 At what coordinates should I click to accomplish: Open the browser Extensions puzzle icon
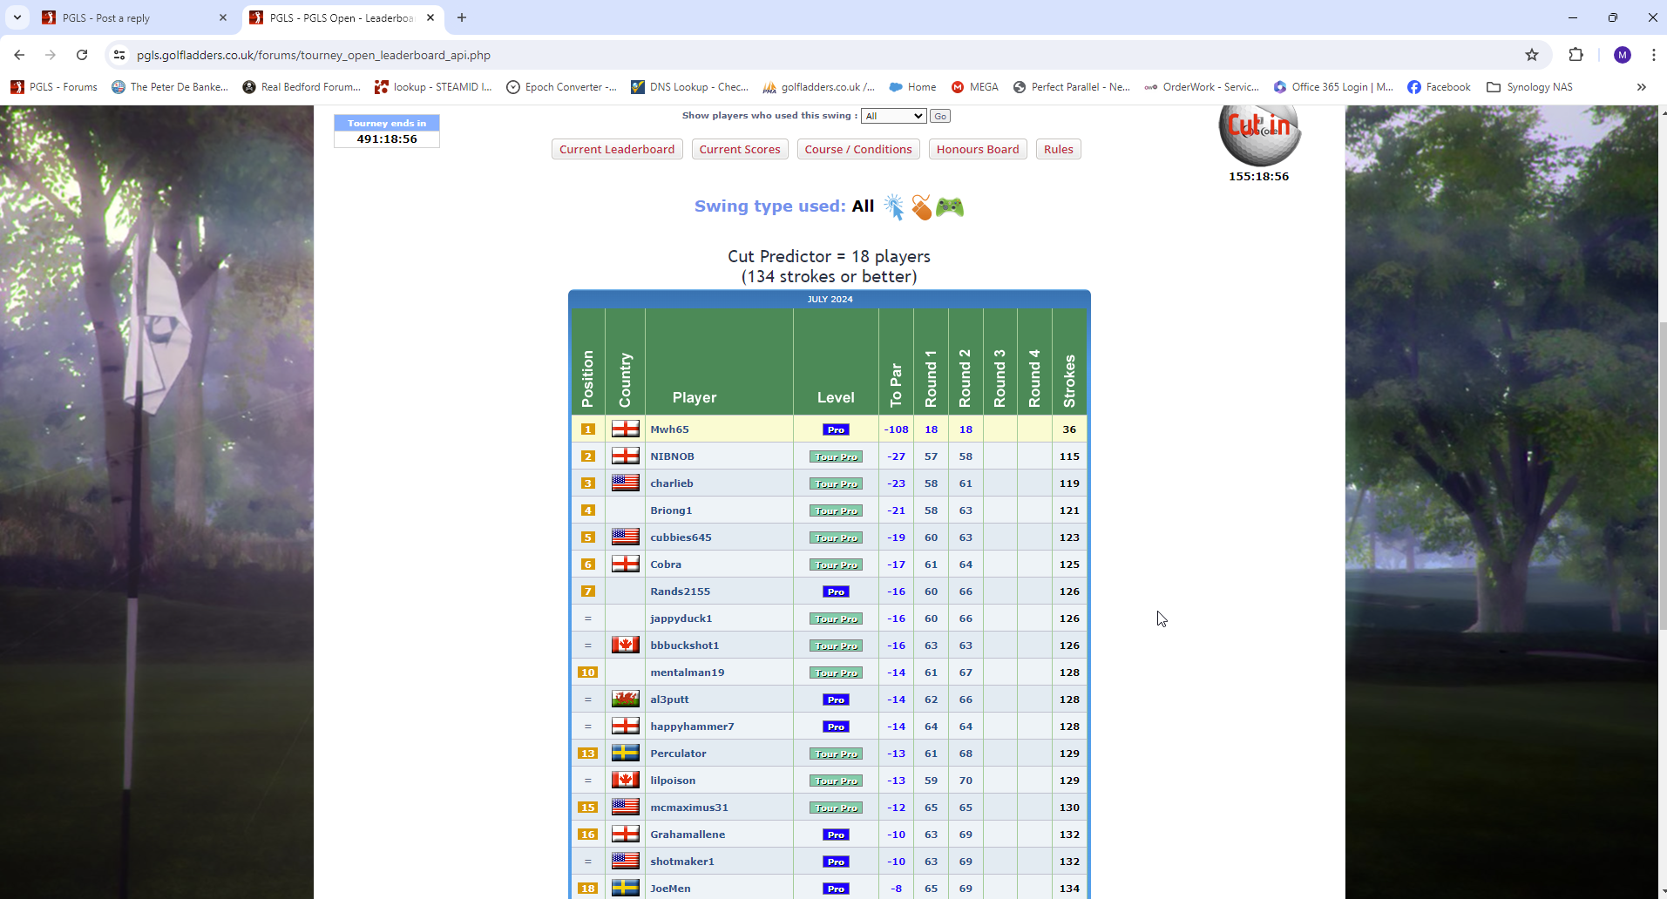[1576, 55]
